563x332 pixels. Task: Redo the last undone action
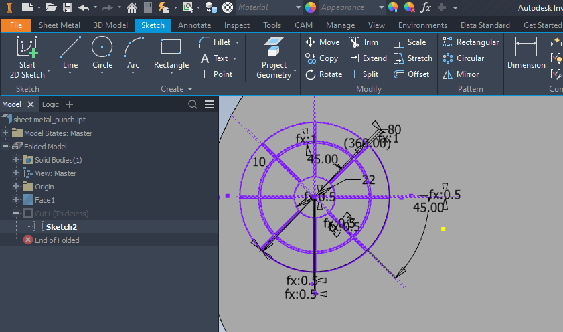click(107, 7)
